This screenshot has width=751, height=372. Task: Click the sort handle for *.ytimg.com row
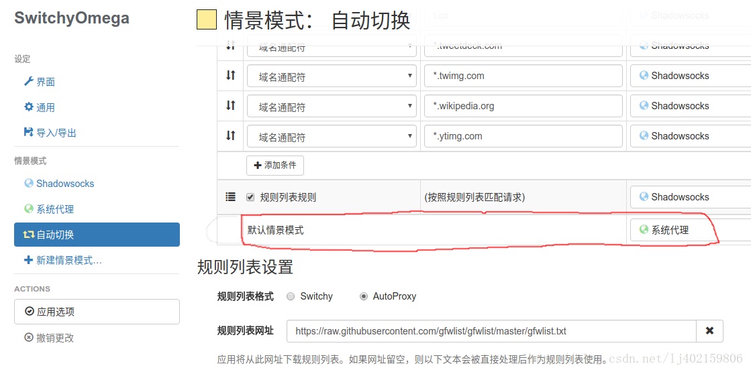(231, 135)
